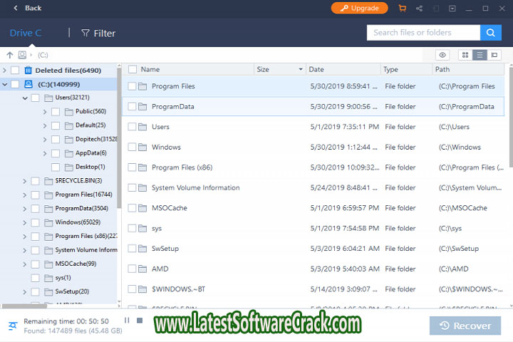Screen dimensions: 513x342
Task: Click in the Search files or folders field
Action: [423, 33]
